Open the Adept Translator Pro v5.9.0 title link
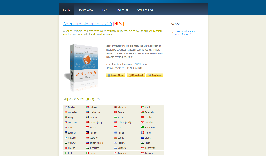Viewport: 266px width, 156px height. point(87,24)
